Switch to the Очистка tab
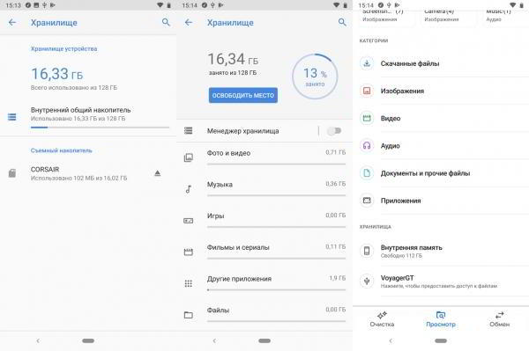 (382, 319)
